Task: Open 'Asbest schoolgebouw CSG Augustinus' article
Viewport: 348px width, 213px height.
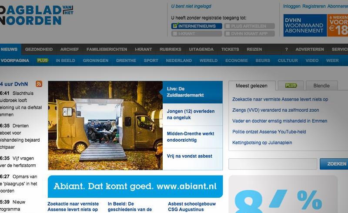Action: 192,206
